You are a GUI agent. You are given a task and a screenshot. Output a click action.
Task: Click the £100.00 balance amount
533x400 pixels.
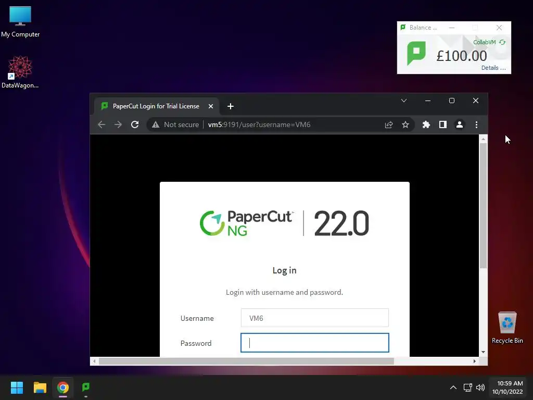point(461,56)
